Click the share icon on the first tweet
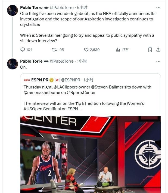 click(158, 50)
